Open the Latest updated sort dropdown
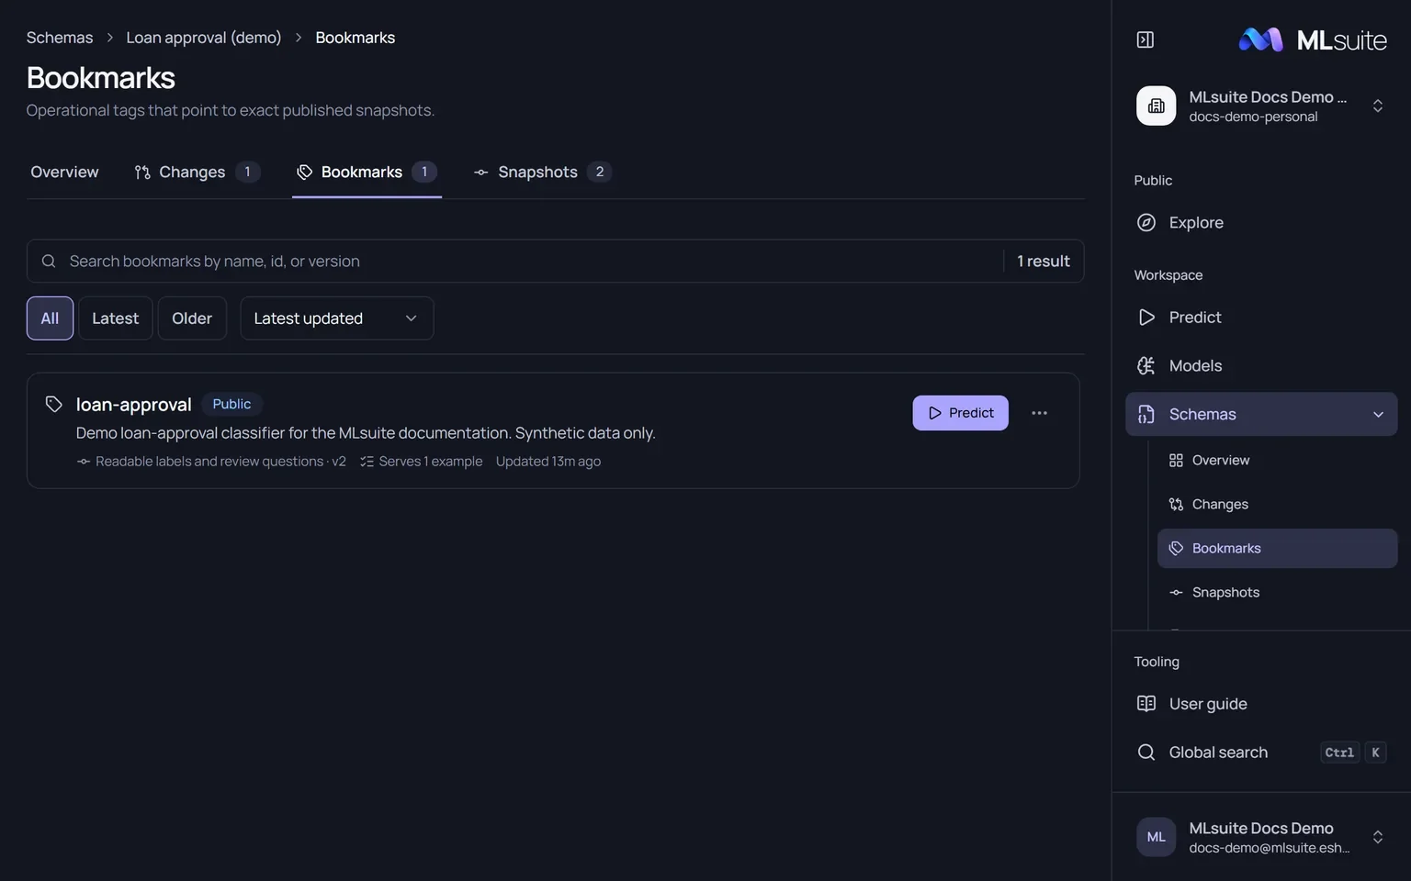 click(x=337, y=318)
